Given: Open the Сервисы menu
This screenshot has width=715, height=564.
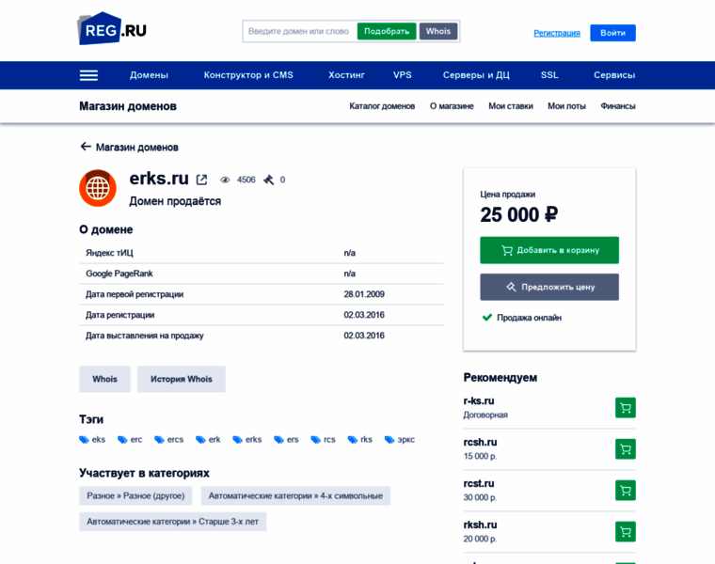Looking at the screenshot, I should click(x=614, y=75).
